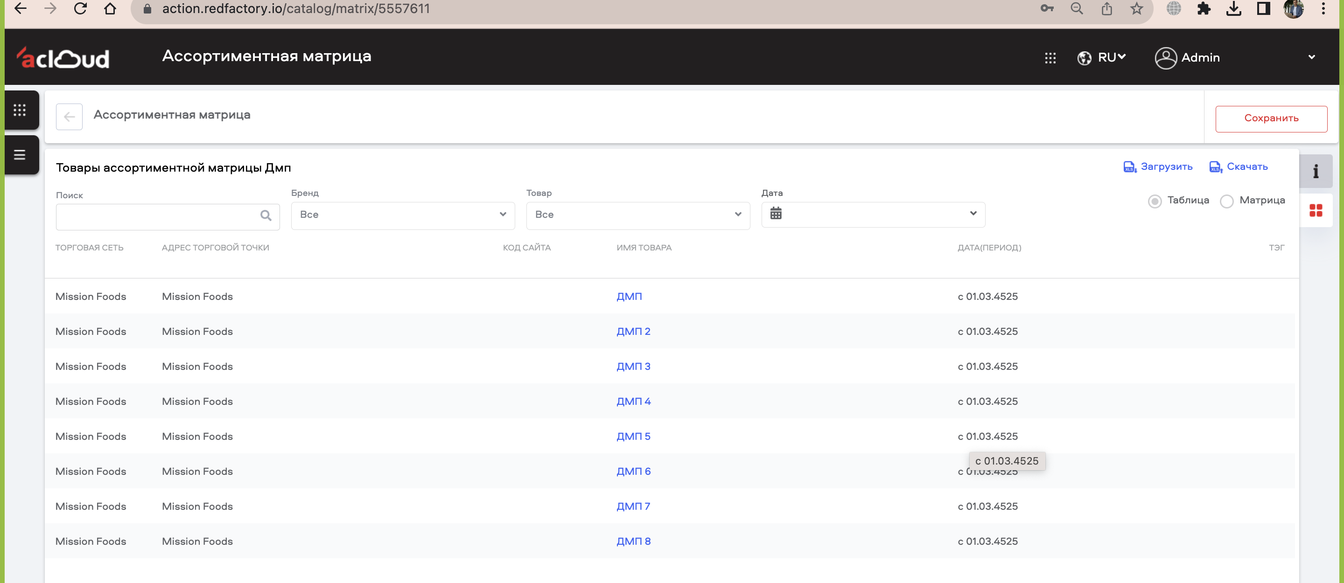The width and height of the screenshot is (1344, 583).
Task: Click the Admin user avatar icon
Action: [1166, 58]
